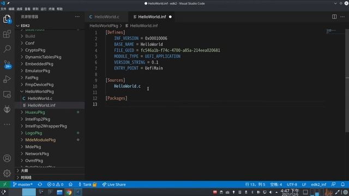Image resolution: width=349 pixels, height=196 pixels.
Task: Open the Accounts menu
Action: [7, 158]
